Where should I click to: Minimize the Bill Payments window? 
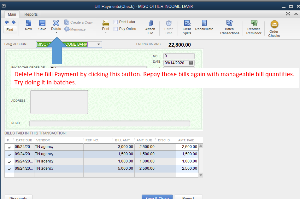[x=284, y=7]
